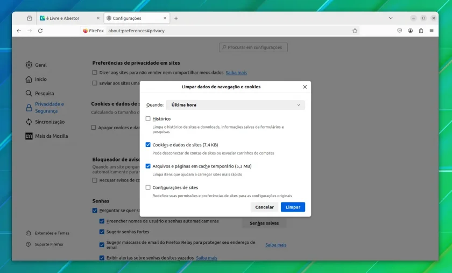
Task: Reload the current page
Action: (x=40, y=31)
